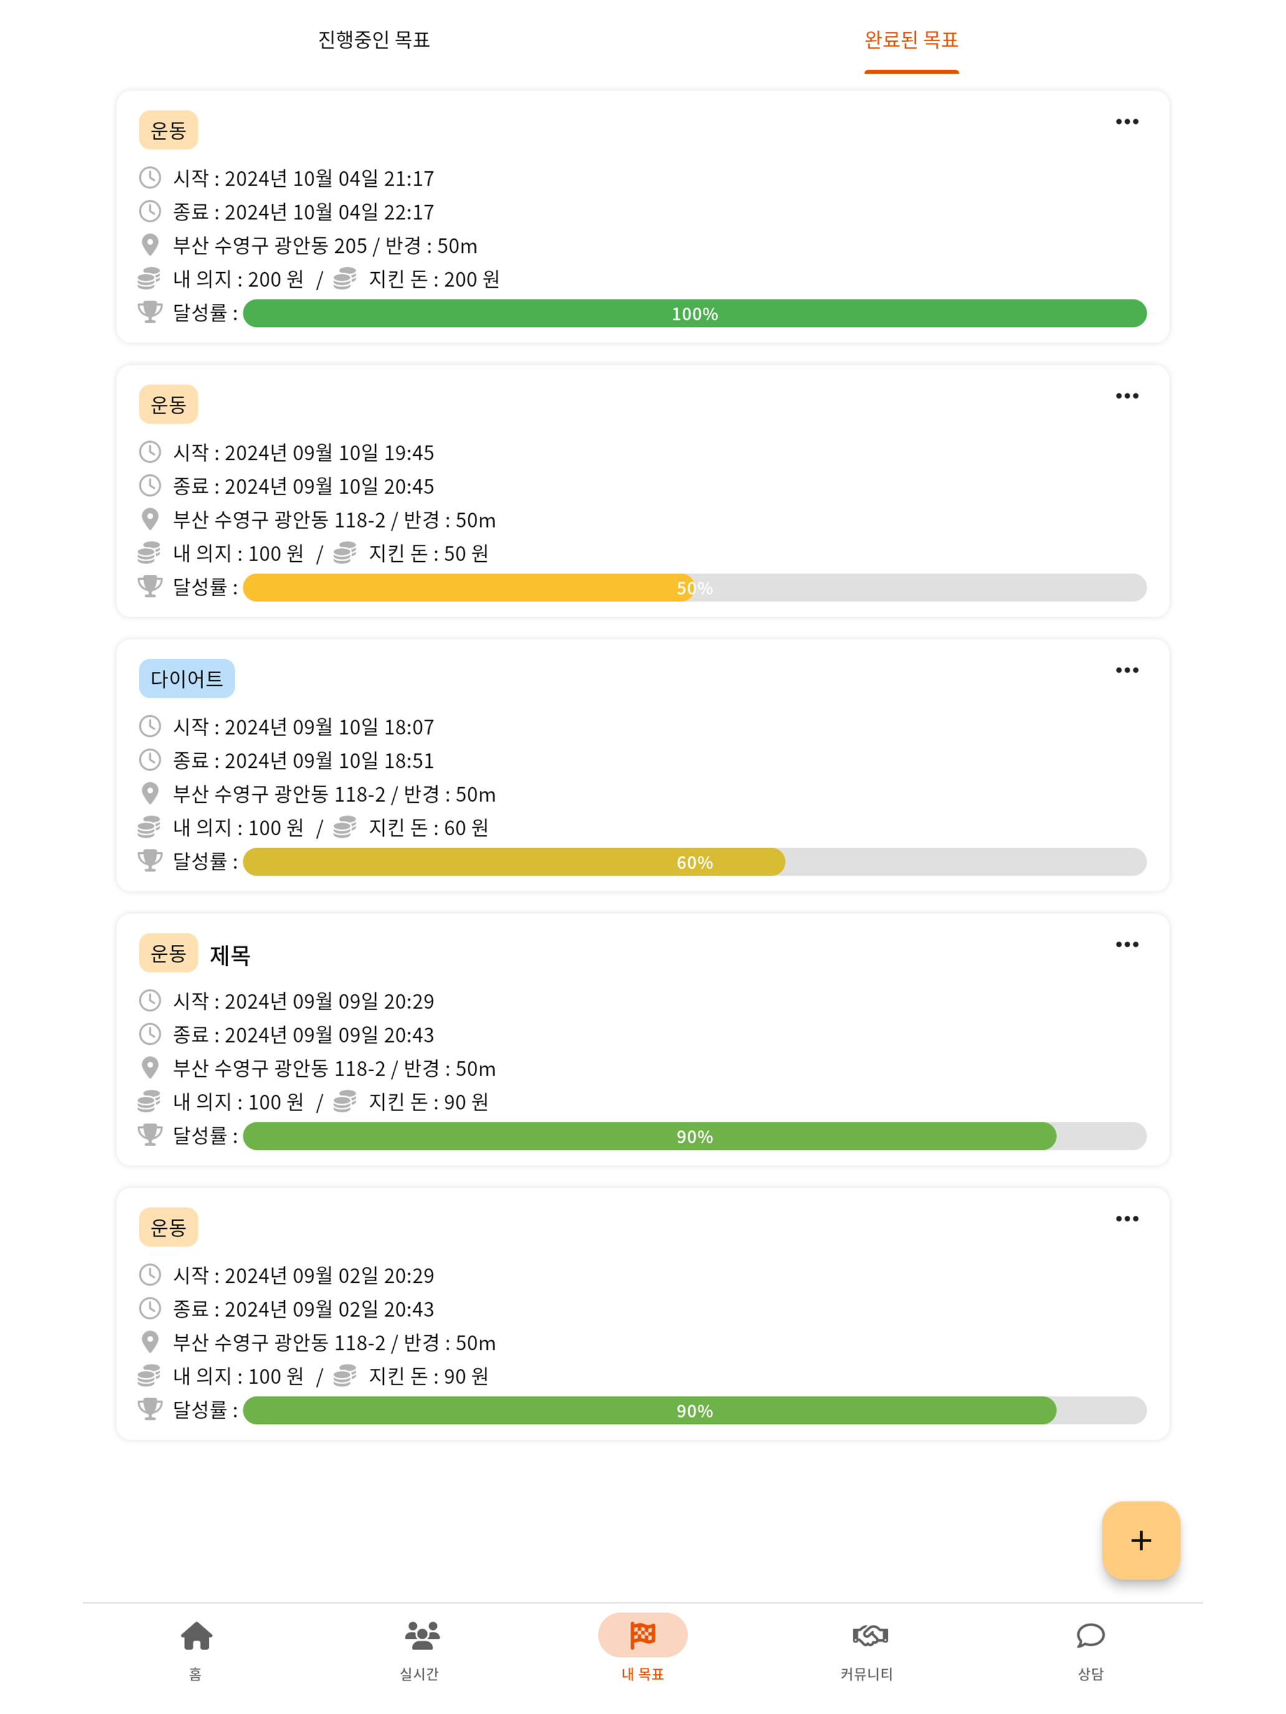
Task: Switch to the 진행중인 목표 tab
Action: (374, 39)
